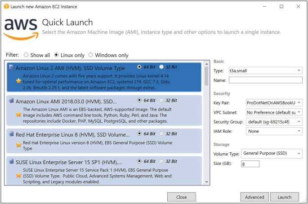Click server icon beside Amazon Linux AMI 2018.03.0
The height and width of the screenshot is (204, 308).
[x=11, y=101]
